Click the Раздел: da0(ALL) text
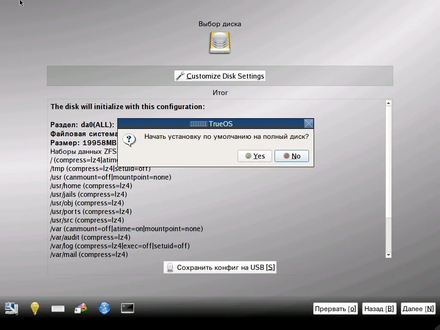Image resolution: width=440 pixels, height=330 pixels. pos(82,125)
